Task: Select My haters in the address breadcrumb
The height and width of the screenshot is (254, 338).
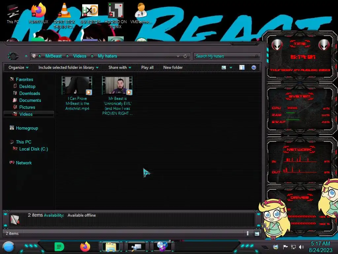Action: [x=107, y=56]
